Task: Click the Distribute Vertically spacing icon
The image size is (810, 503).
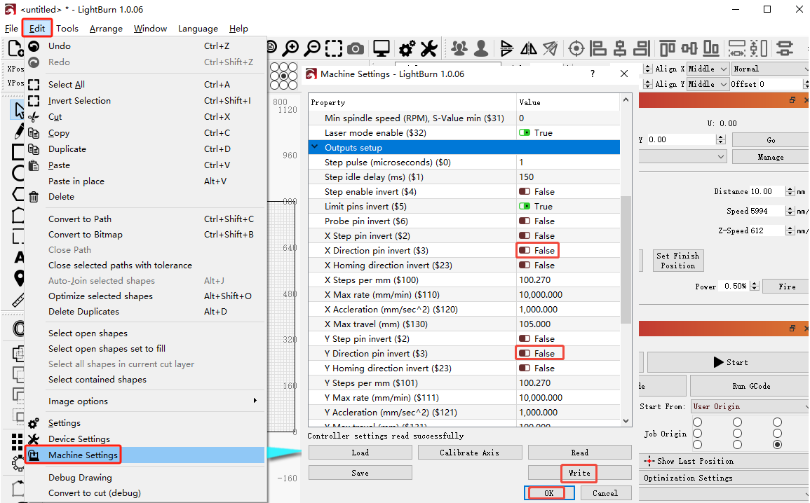Action: tap(759, 48)
